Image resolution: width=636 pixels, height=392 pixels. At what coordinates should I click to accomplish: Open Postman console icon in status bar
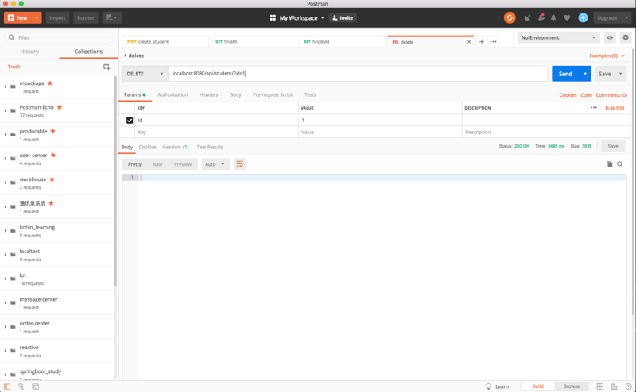tap(35, 386)
